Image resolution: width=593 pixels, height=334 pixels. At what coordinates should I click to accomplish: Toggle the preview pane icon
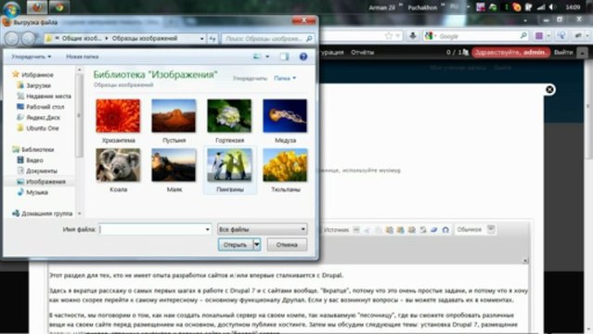(284, 57)
